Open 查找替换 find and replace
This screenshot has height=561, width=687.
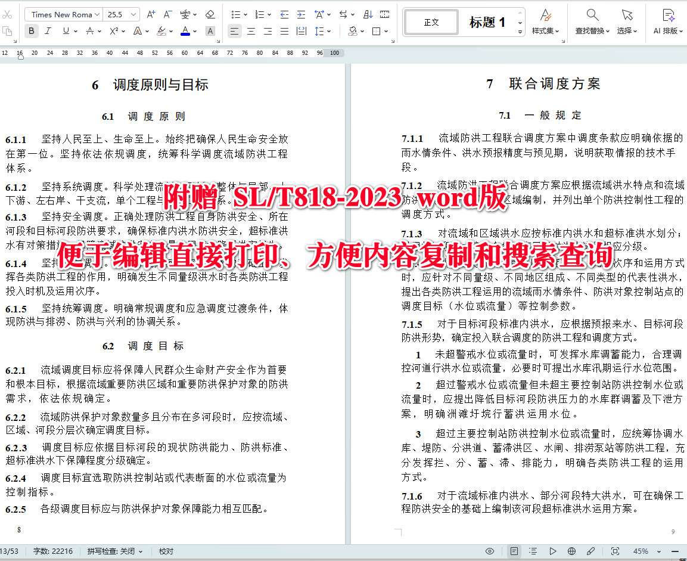[591, 23]
